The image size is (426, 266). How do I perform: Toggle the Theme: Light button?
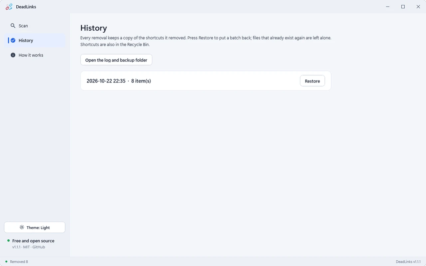pyautogui.click(x=35, y=227)
